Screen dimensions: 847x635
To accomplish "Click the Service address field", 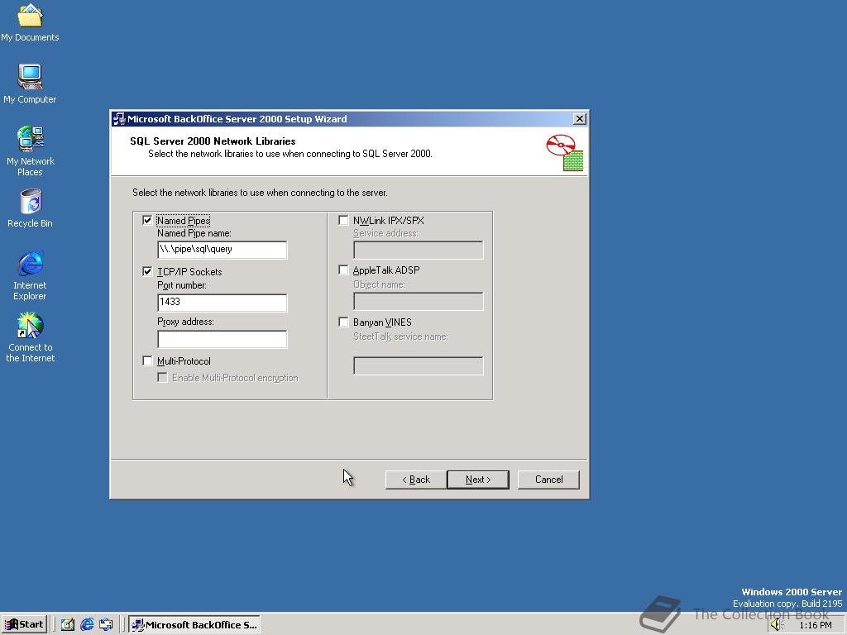I will coord(418,250).
